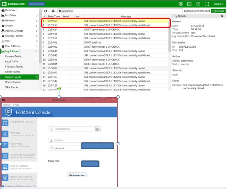
Task: Open the help question mark icon
Action: point(198,4)
